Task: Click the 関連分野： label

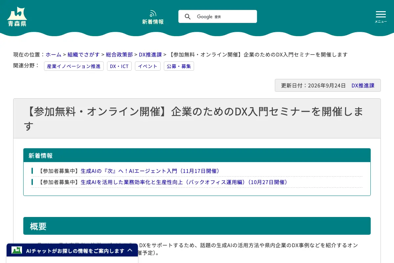Action: coord(26,65)
